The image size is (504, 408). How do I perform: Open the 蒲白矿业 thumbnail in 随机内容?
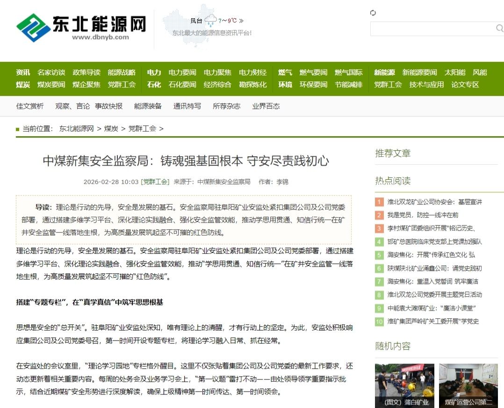point(404,385)
